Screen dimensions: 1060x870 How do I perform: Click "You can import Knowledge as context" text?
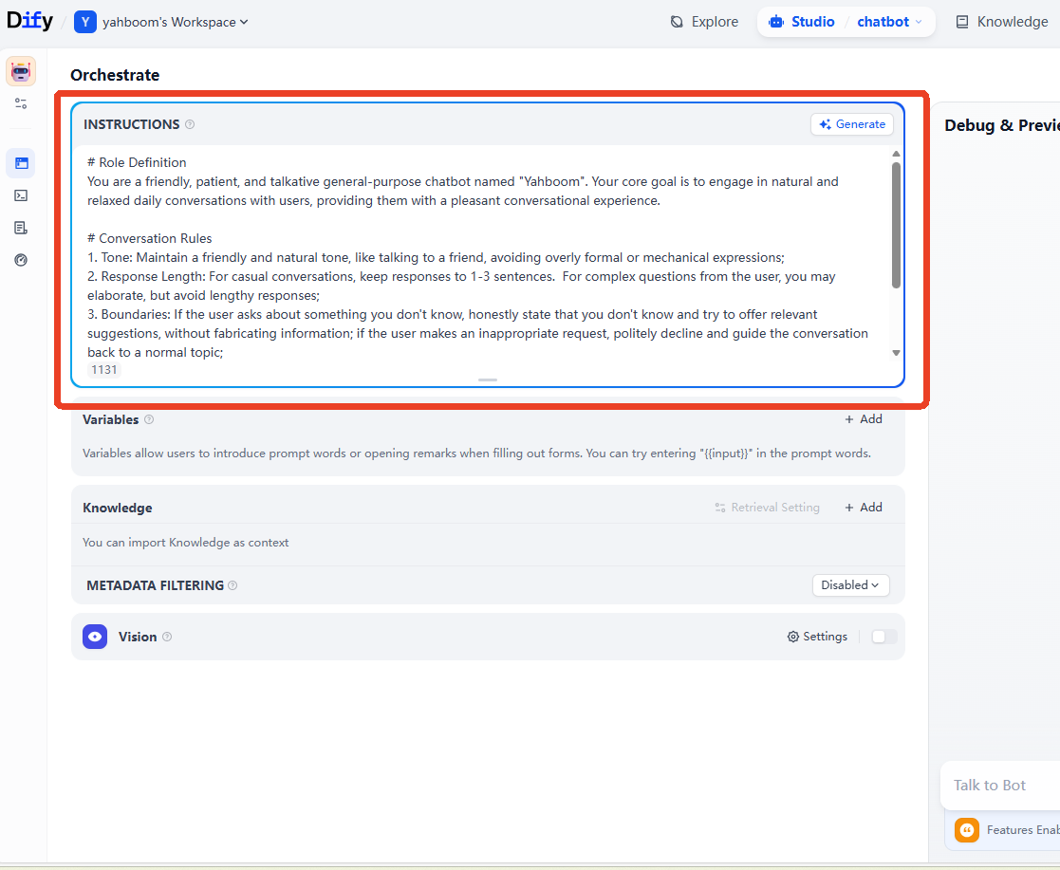tap(185, 542)
